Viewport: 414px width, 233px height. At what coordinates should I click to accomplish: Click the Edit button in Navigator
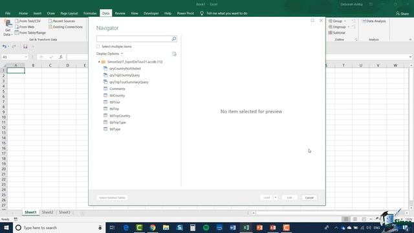point(289,197)
